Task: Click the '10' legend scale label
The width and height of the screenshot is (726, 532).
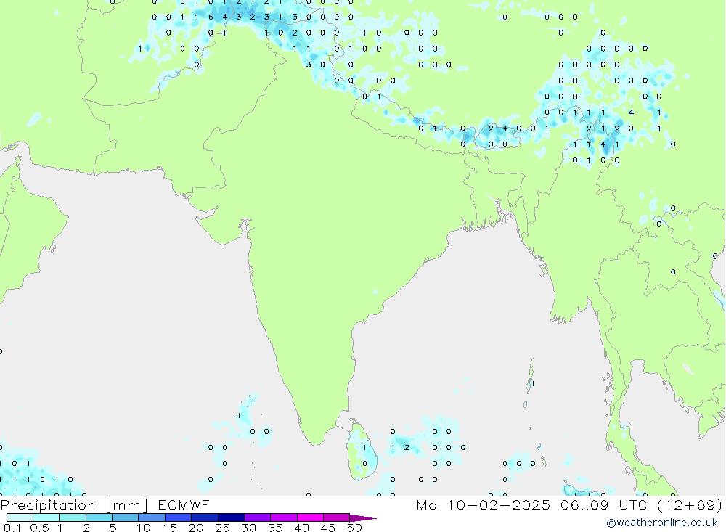Action: coord(143,528)
